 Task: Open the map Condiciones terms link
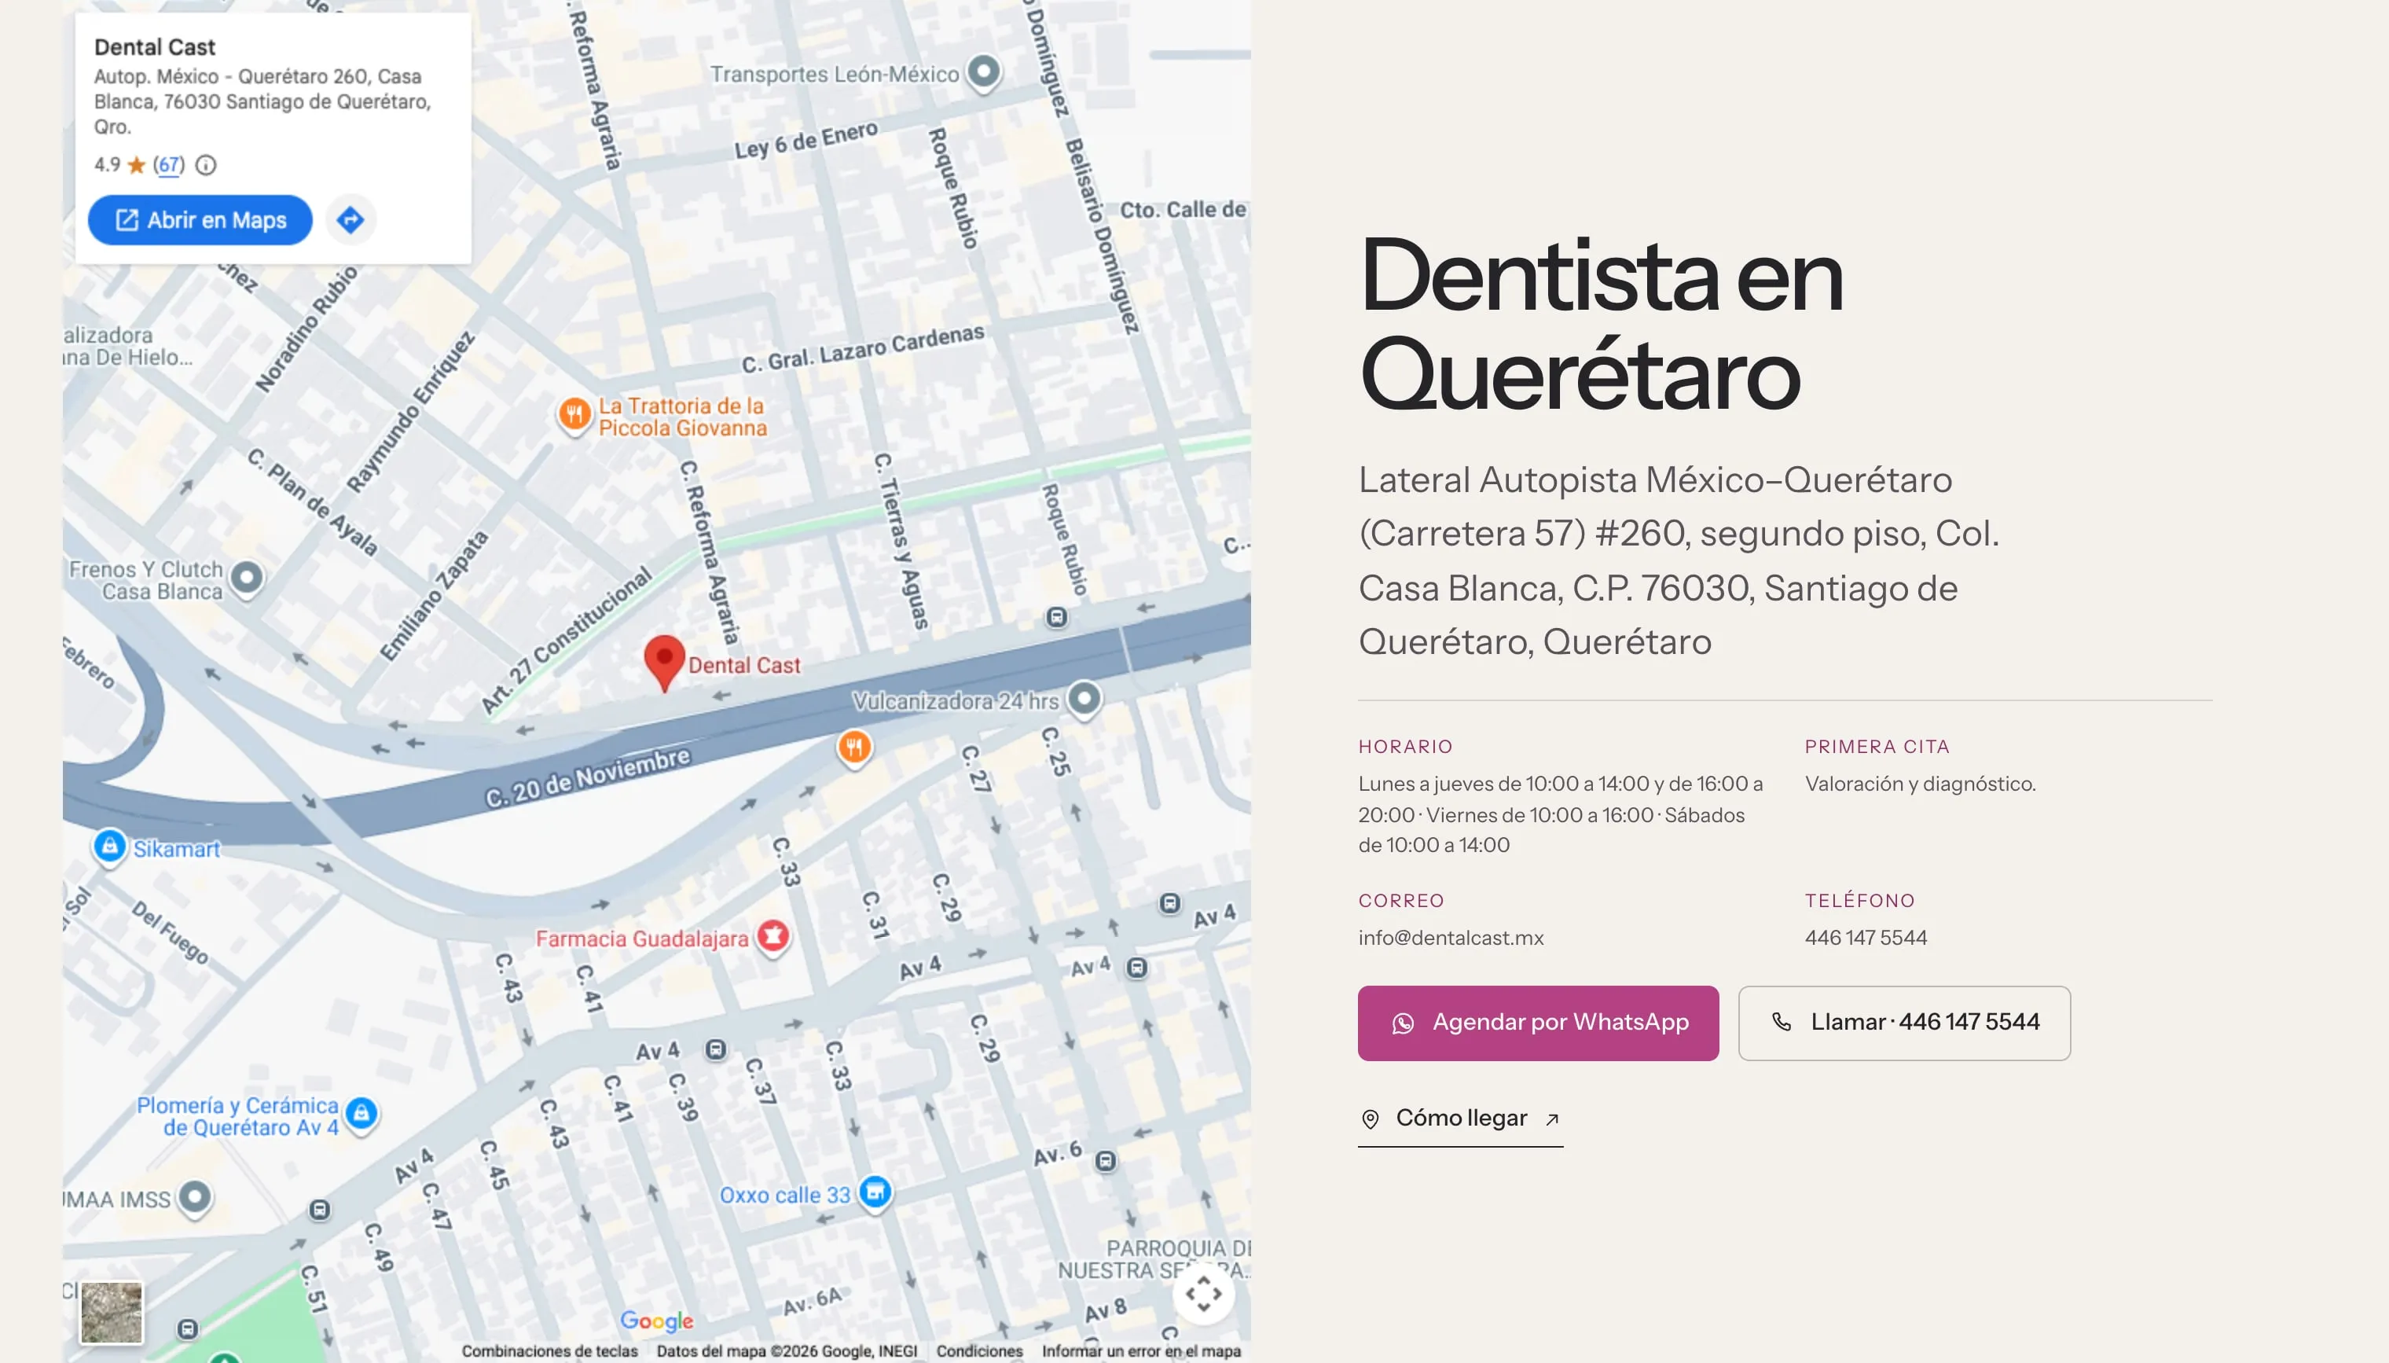click(980, 1351)
